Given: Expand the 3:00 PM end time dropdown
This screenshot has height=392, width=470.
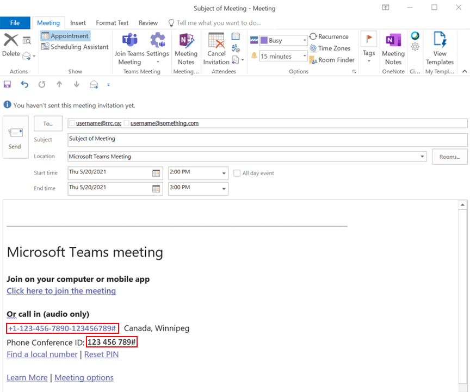Looking at the screenshot, I should tap(224, 189).
